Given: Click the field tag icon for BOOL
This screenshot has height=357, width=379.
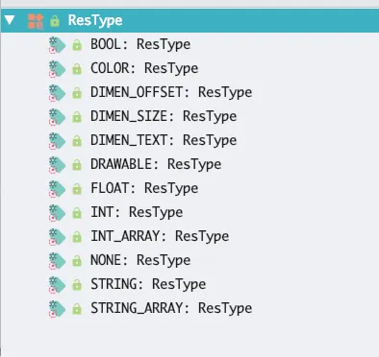Looking at the screenshot, I should (x=57, y=45).
